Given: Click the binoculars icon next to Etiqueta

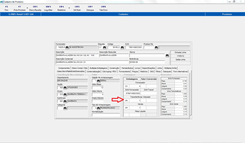Looking at the screenshot, I should [x=105, y=47].
